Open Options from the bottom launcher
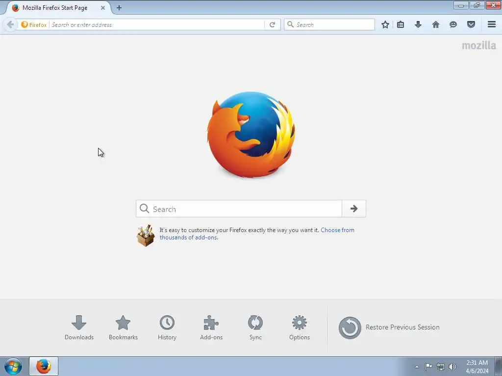Image resolution: width=502 pixels, height=376 pixels. 300,328
